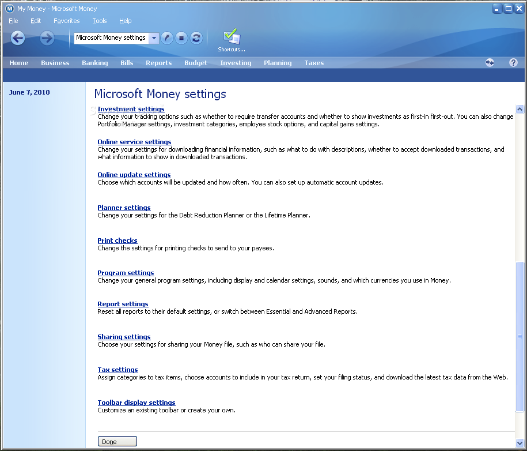Viewport: 527px width, 451px height.
Task: Switch to the Bills tab
Action: click(x=127, y=63)
